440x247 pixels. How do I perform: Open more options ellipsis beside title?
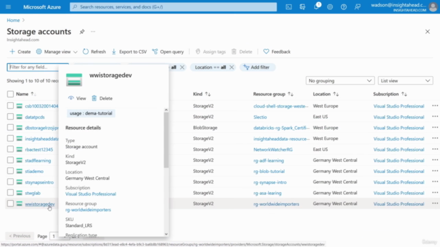[93, 32]
